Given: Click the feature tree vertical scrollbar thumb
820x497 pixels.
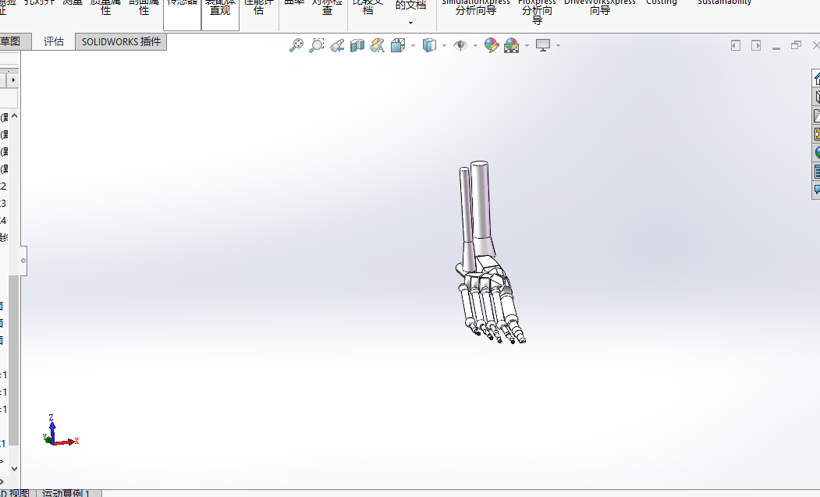Looking at the screenshot, I should 14,361.
